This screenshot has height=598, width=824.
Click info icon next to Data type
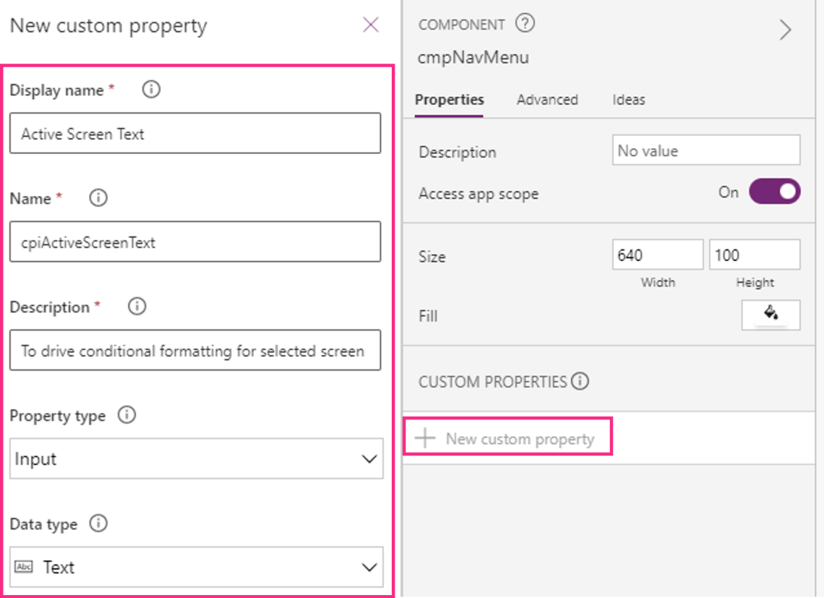pos(98,524)
